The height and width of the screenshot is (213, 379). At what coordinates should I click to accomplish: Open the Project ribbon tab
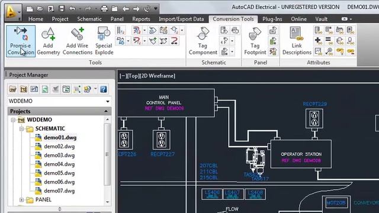coord(60,19)
